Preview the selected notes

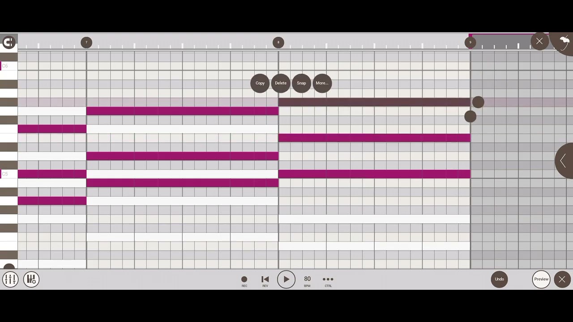(541, 279)
